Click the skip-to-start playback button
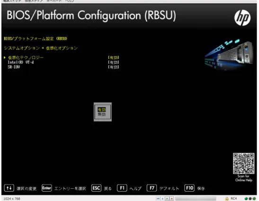The image size is (259, 201). (x=158, y=199)
